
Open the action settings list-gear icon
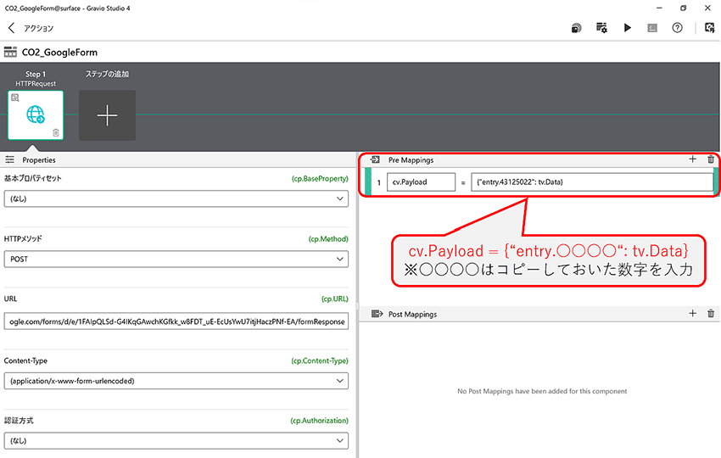click(601, 28)
